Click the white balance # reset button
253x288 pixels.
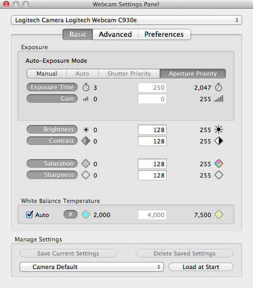pos(71,214)
